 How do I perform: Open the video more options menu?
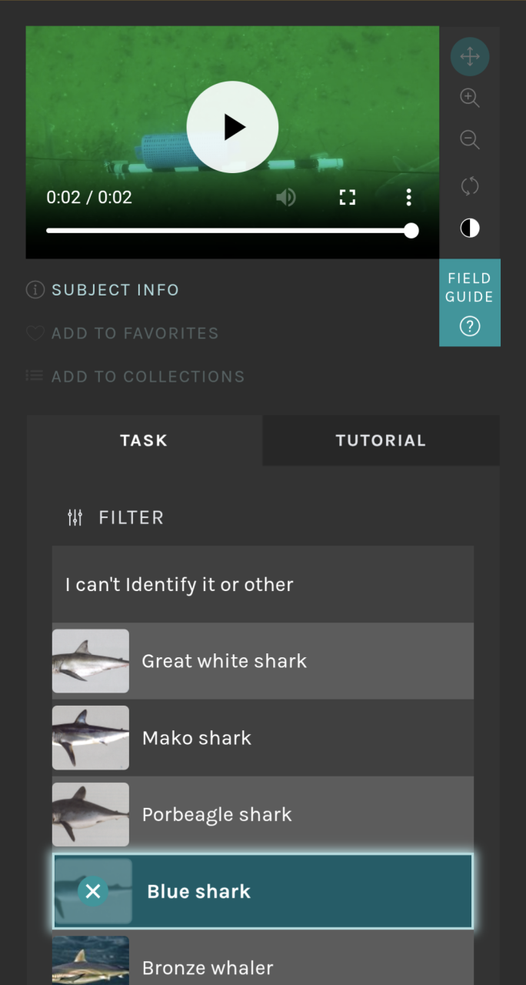point(408,198)
